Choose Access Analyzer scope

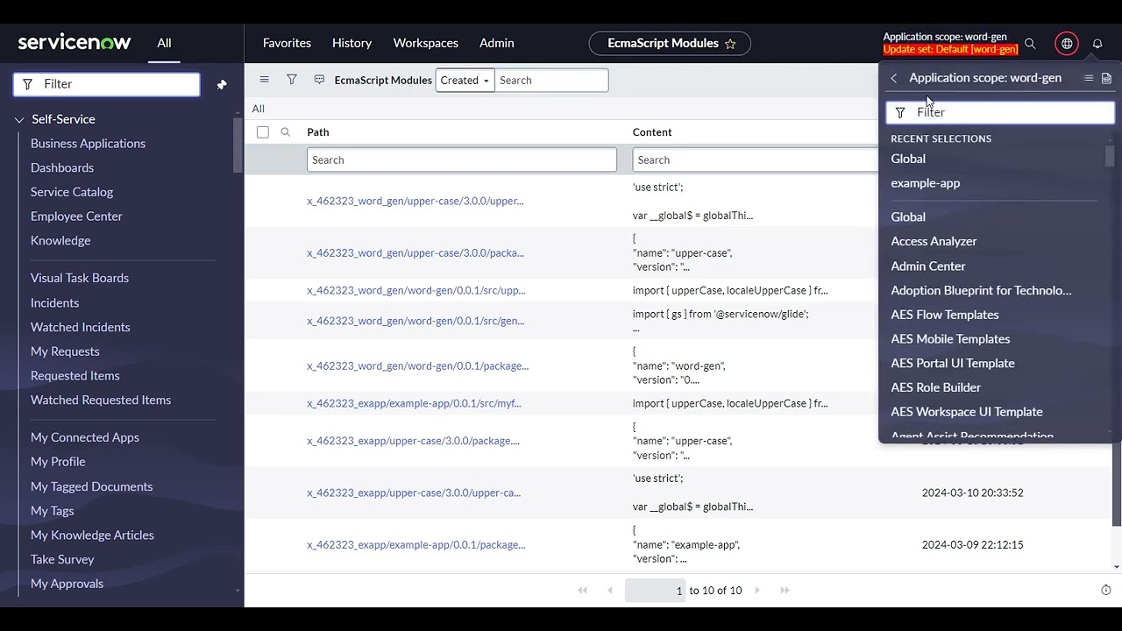[x=934, y=241]
